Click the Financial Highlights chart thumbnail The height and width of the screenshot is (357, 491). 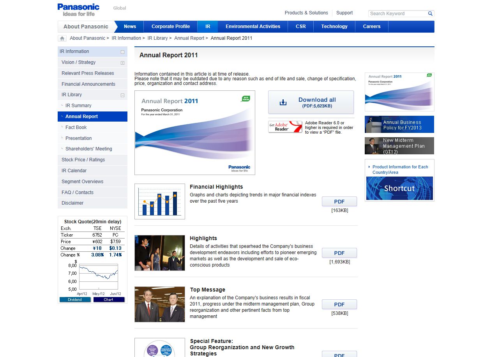click(160, 201)
